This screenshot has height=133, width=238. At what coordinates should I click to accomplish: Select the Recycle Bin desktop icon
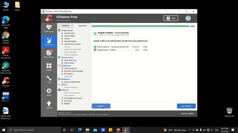point(229,112)
